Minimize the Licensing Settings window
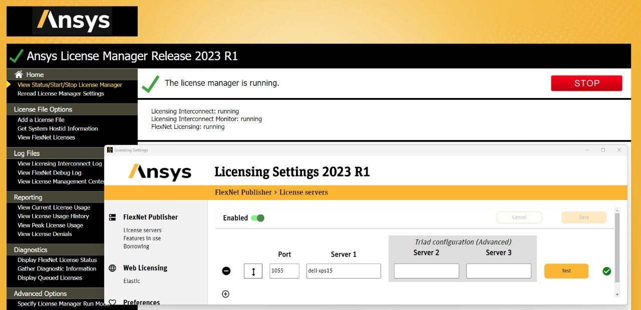 coord(587,150)
